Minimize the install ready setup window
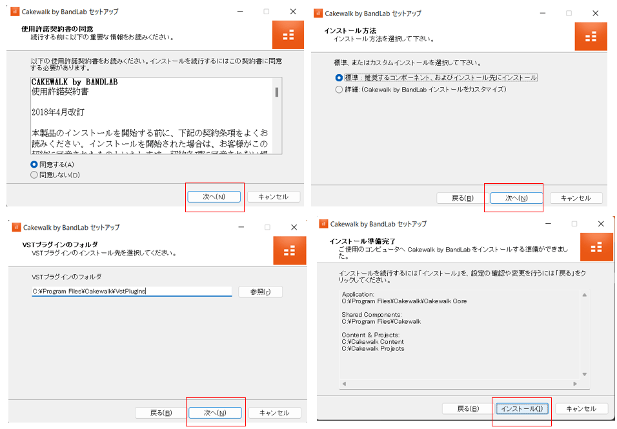Viewport: 617px width, 429px height. [548, 224]
